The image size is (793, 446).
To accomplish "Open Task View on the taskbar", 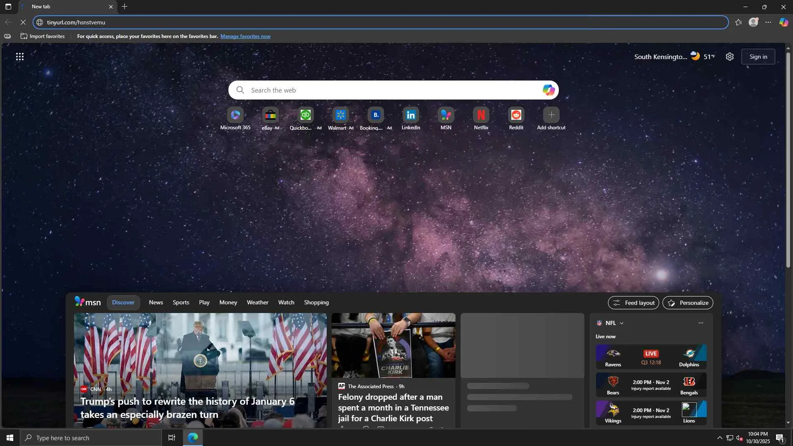I will coord(172,438).
